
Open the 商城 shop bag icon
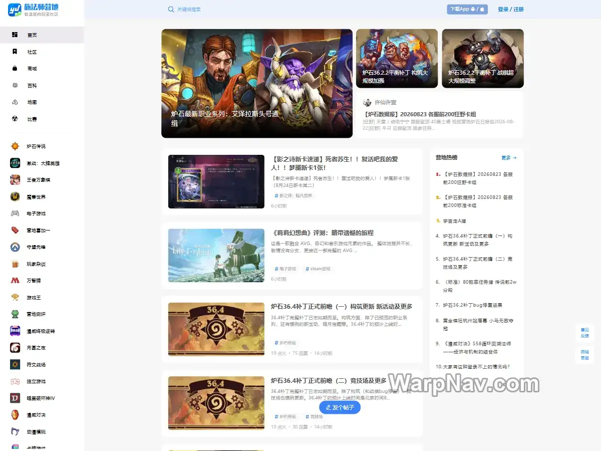(15, 68)
